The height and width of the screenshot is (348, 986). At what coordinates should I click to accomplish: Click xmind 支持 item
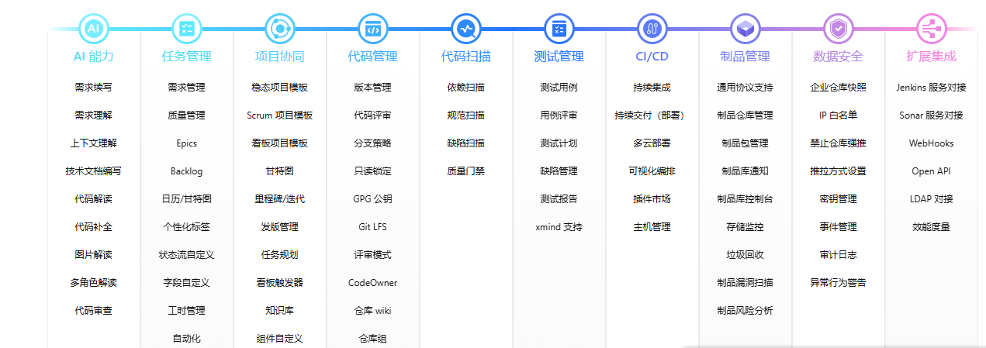pyautogui.click(x=559, y=227)
